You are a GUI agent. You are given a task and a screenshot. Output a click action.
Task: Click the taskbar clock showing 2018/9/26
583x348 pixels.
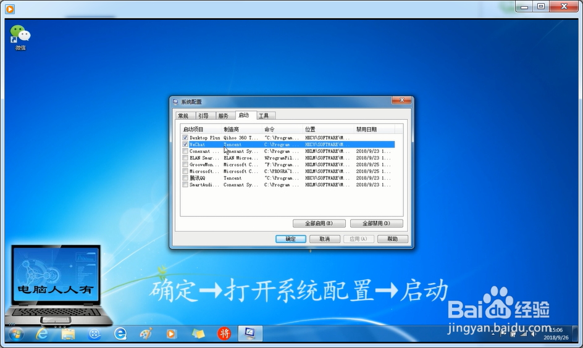pyautogui.click(x=556, y=334)
